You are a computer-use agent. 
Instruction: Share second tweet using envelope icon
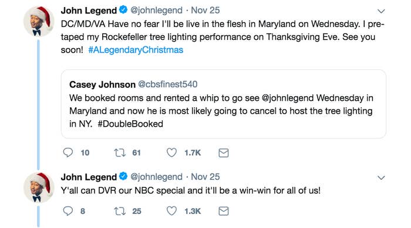[224, 211]
